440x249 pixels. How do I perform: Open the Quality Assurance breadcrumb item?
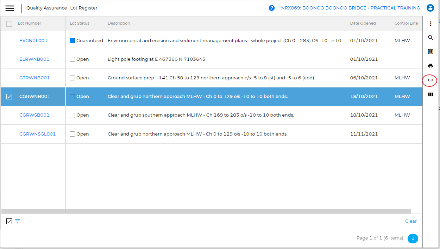click(46, 8)
